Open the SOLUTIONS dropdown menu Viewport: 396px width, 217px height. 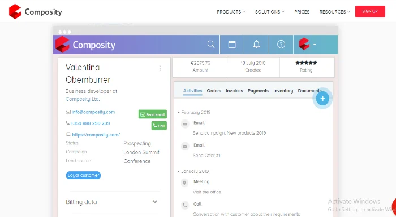point(269,12)
